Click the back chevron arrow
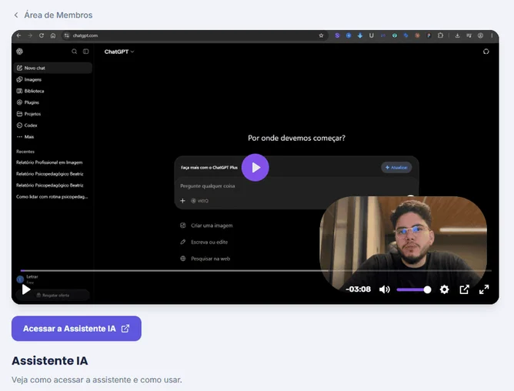The height and width of the screenshot is (391, 514). click(x=16, y=15)
